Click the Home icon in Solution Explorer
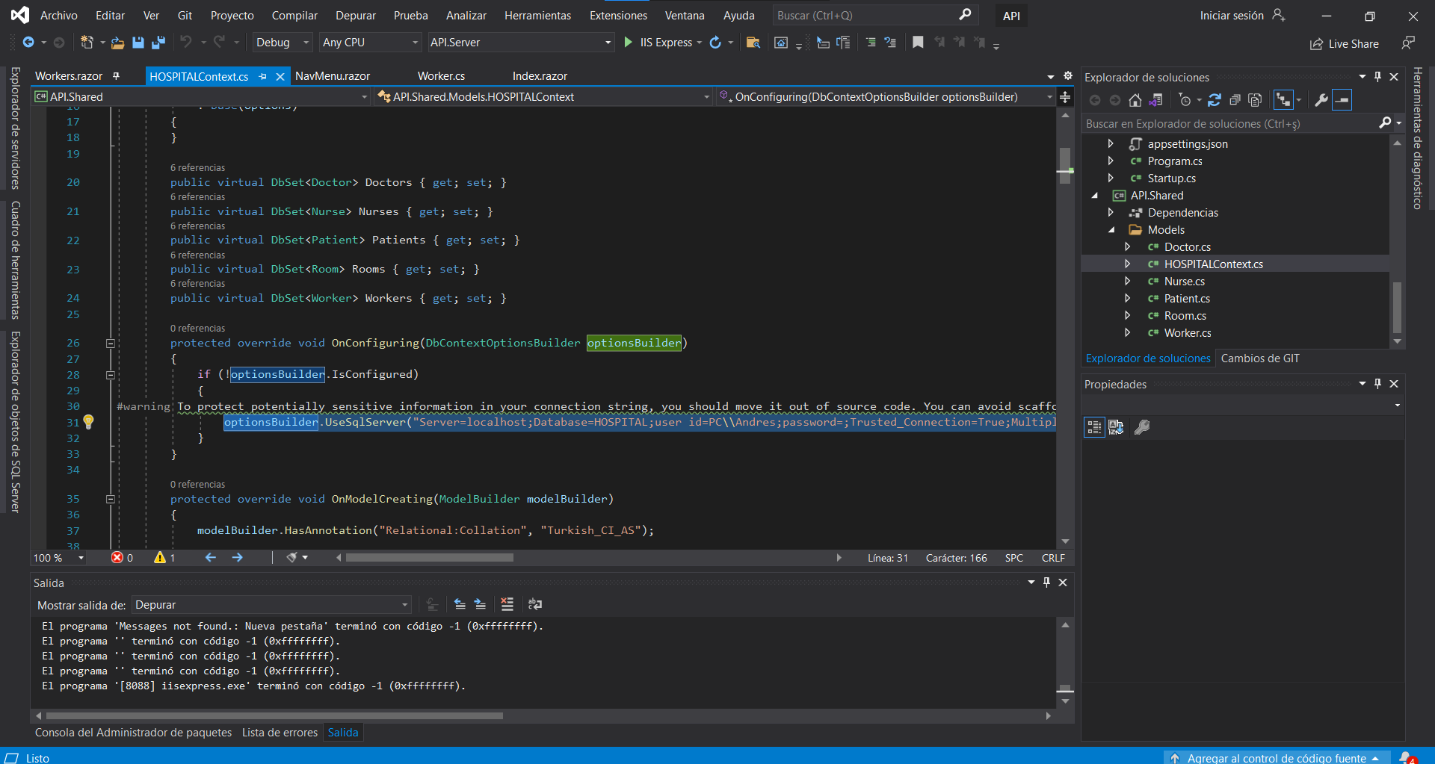Viewport: 1435px width, 764px height. [x=1135, y=100]
